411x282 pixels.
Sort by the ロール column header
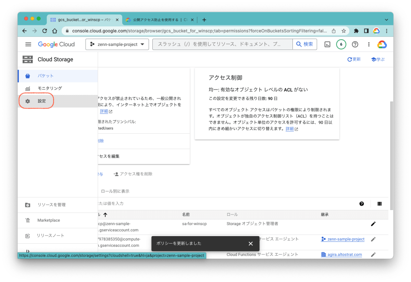tap(232, 214)
